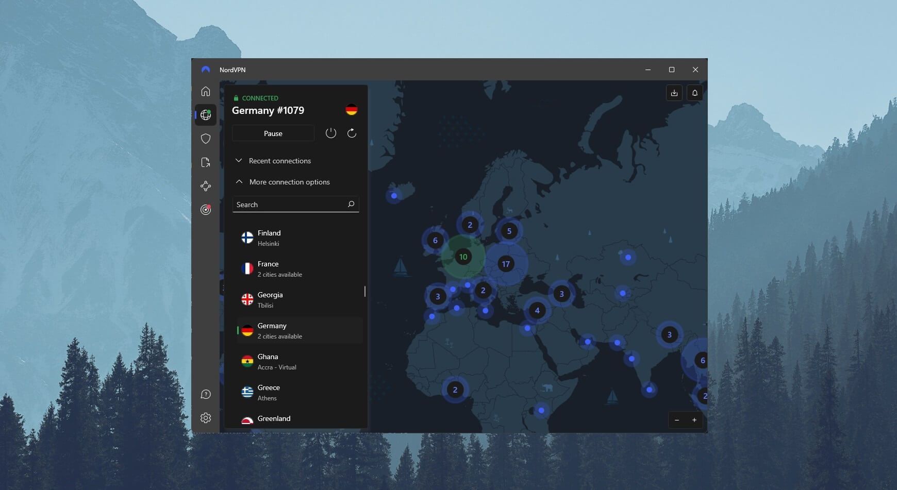Close the NordVPN window

(695, 70)
